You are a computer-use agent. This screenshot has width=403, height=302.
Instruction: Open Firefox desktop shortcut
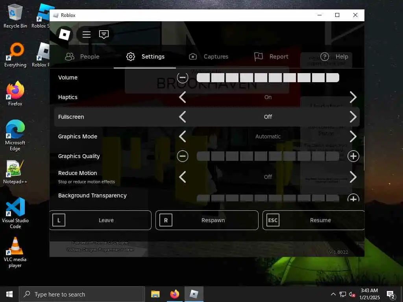(15, 94)
